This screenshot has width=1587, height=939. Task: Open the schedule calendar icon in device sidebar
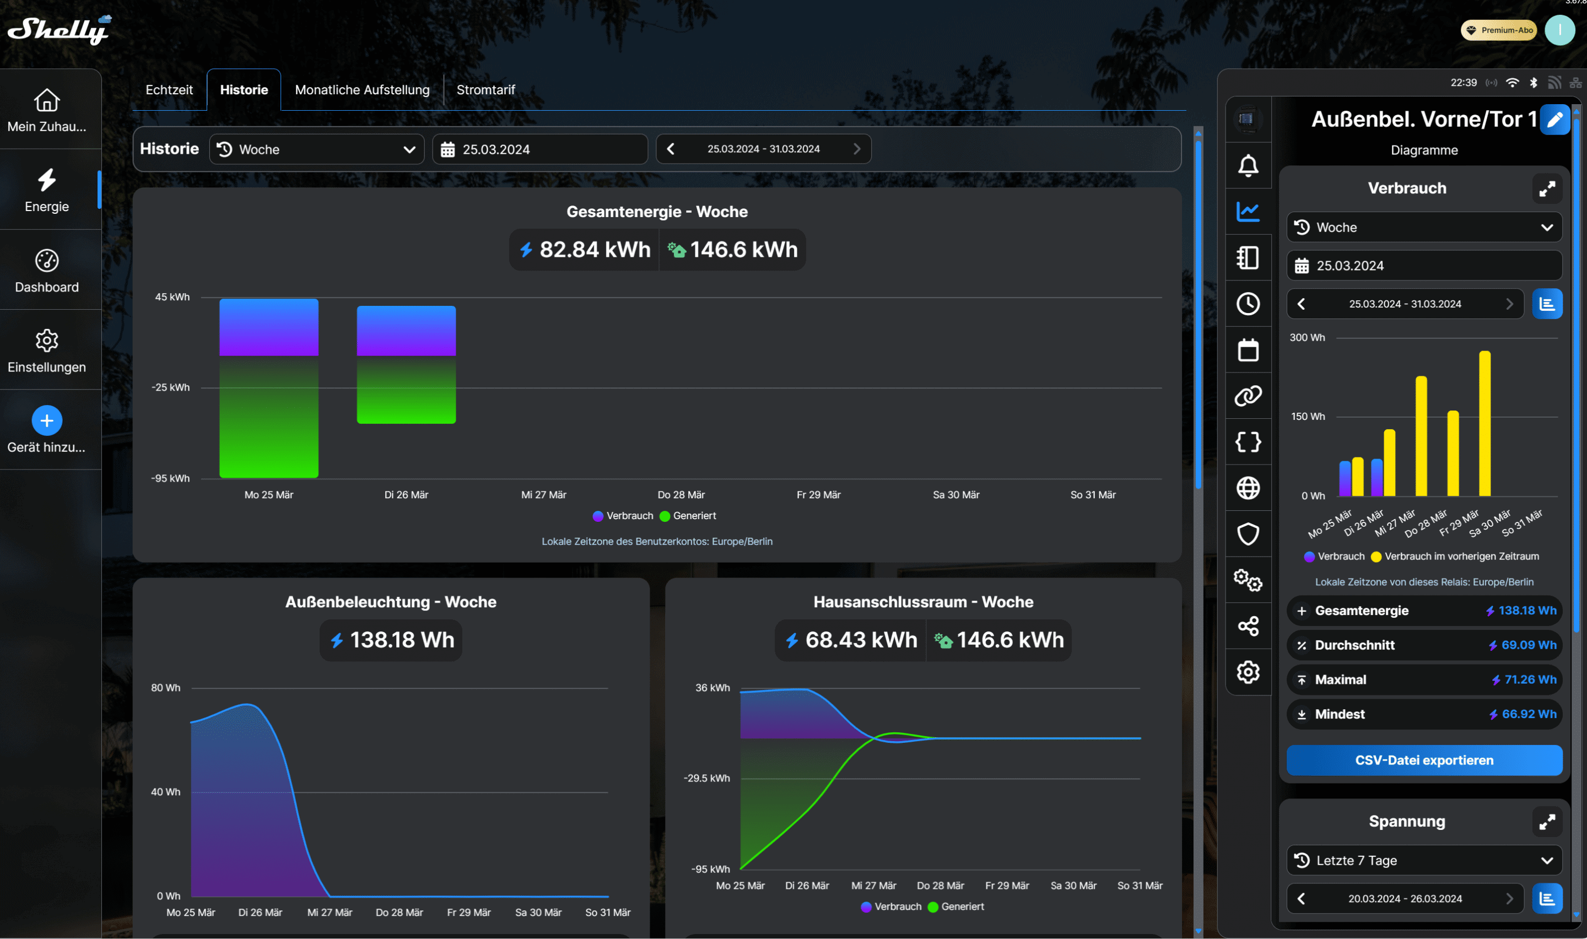(1248, 350)
